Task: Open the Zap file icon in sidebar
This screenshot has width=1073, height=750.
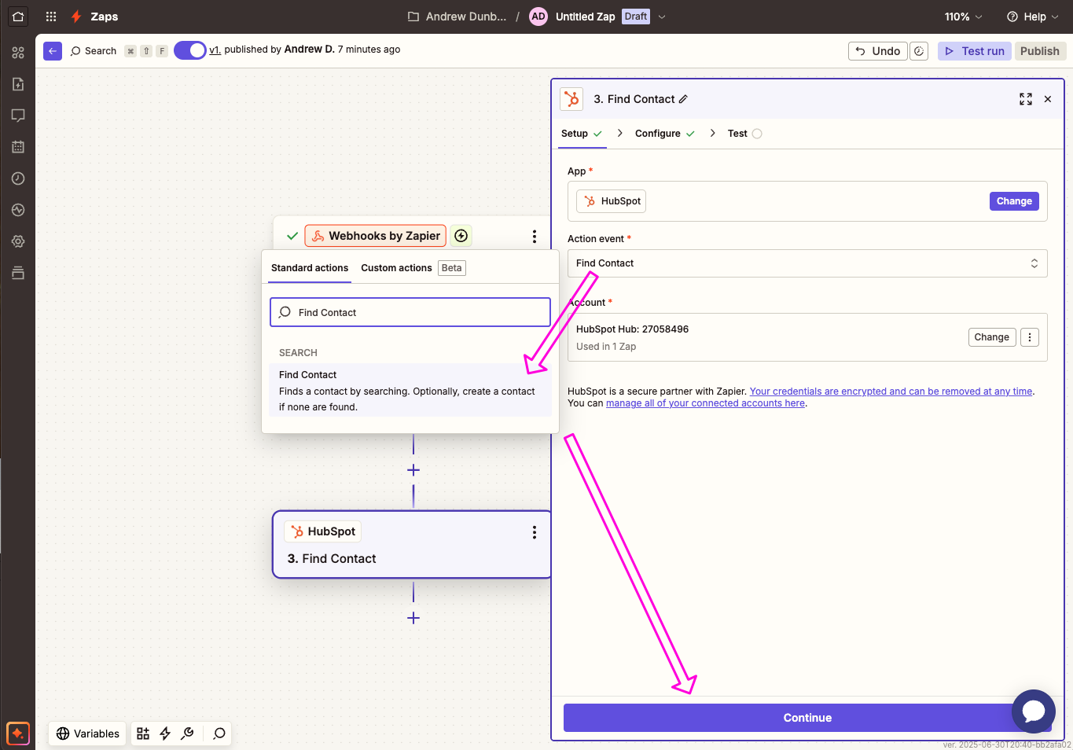Action: tap(18, 84)
